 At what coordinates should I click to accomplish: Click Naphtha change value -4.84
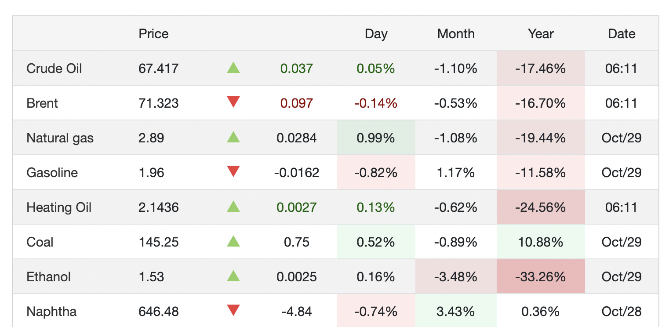click(297, 312)
